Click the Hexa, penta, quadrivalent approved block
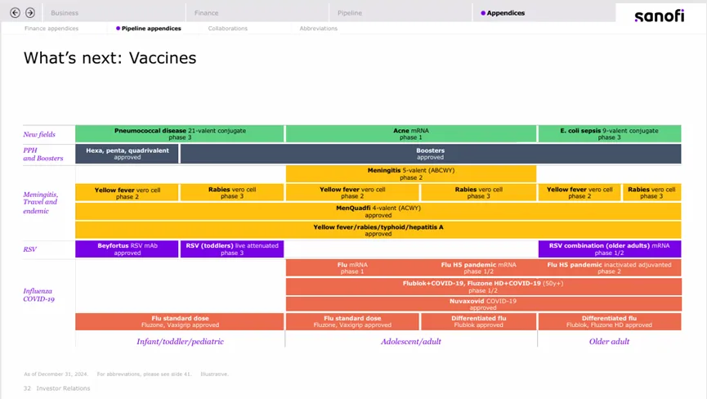The image size is (707, 399). point(127,154)
